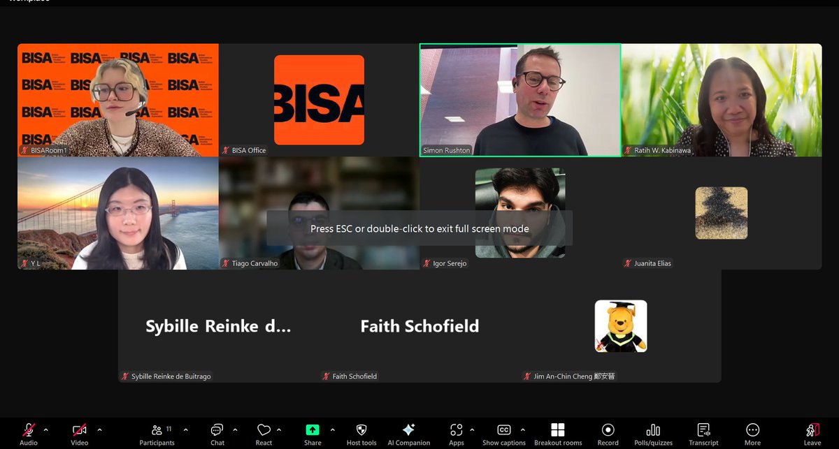Select Faith Schofield's participant tile
The height and width of the screenshot is (449, 839).
(x=419, y=326)
